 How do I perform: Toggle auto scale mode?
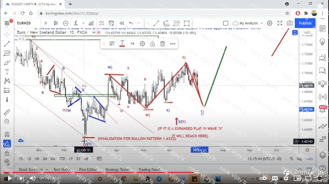[x=309, y=159]
